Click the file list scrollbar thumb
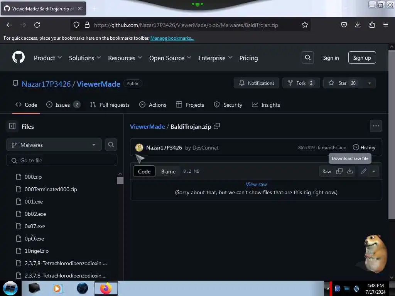This screenshot has width=395, height=296. [120, 180]
